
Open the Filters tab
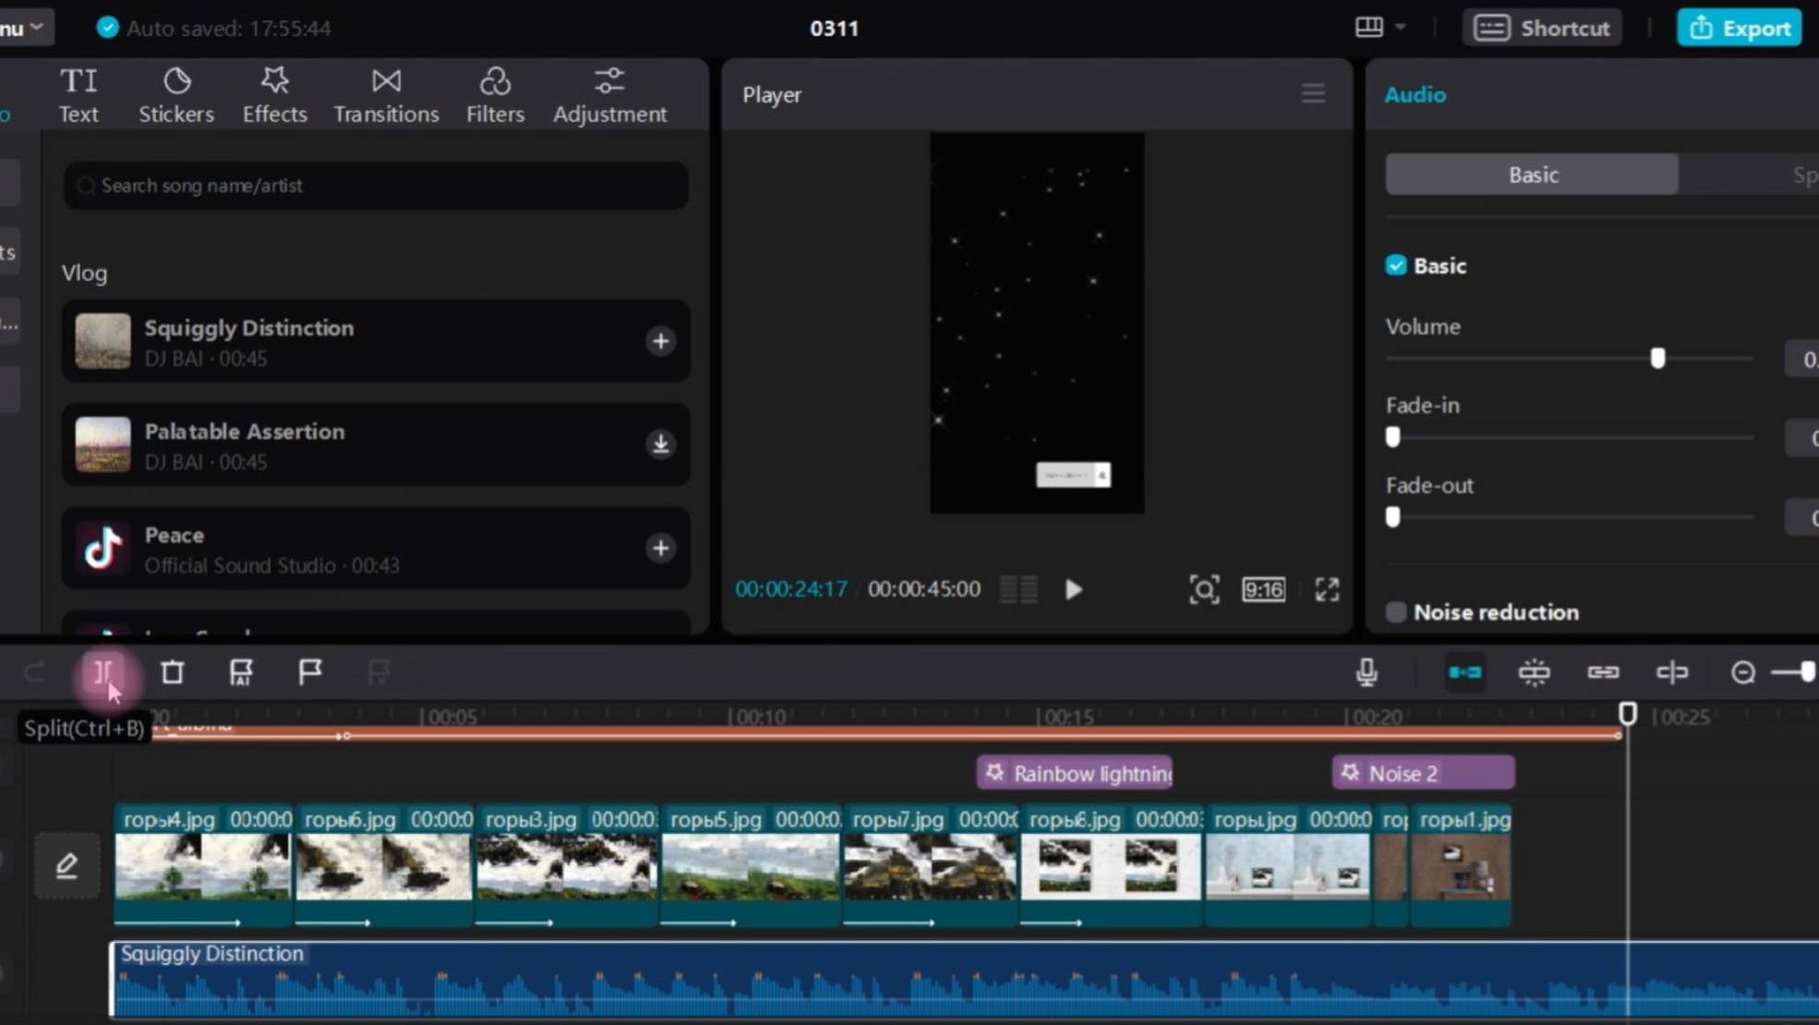495,96
